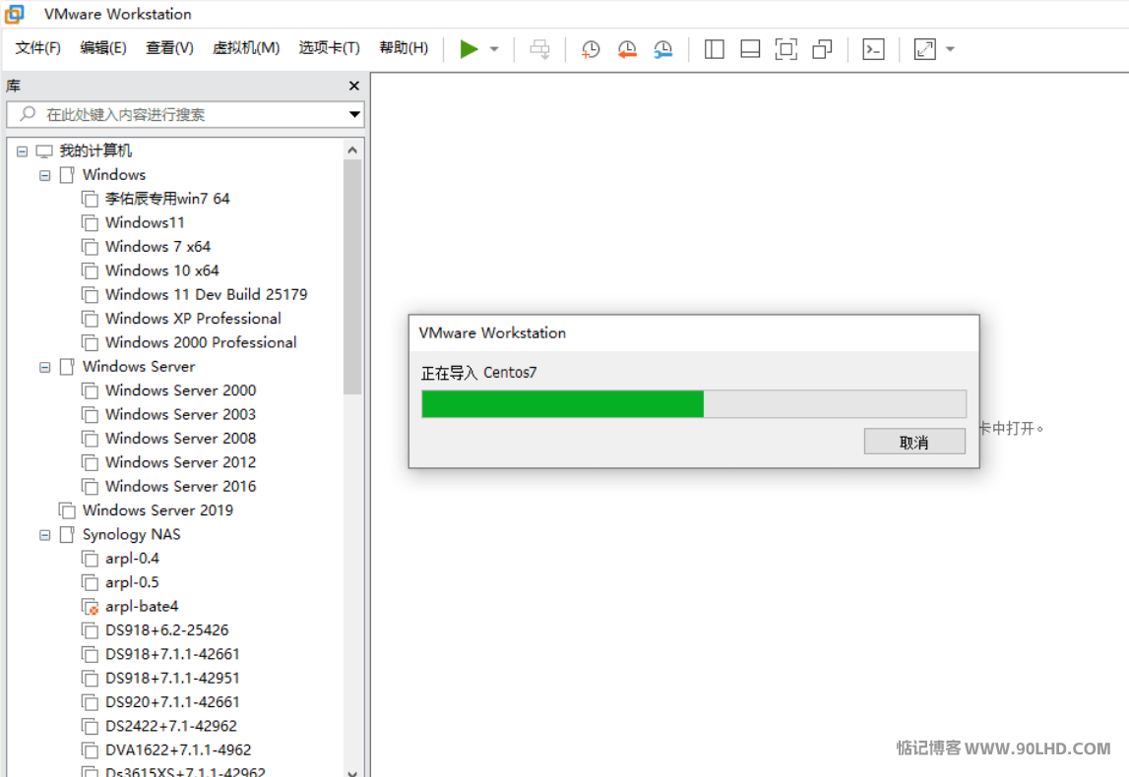1129x777 pixels.
Task: Select the DS2422+7.1-42962 virtual machine
Action: pos(170,726)
